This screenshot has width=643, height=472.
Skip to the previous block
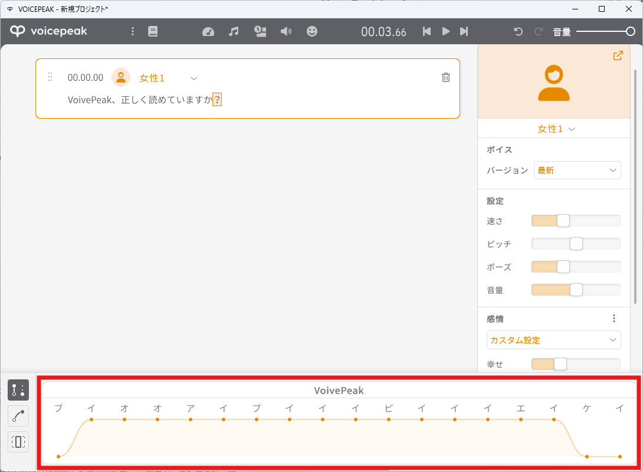pos(427,31)
